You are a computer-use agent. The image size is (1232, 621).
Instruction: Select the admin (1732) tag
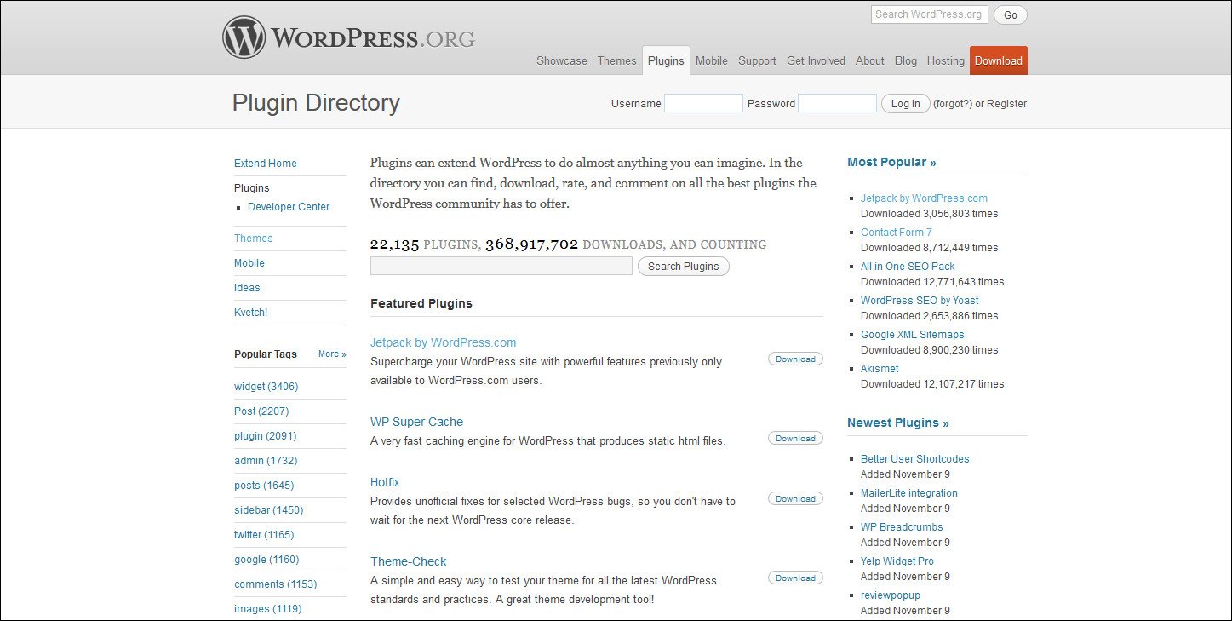pos(266,461)
